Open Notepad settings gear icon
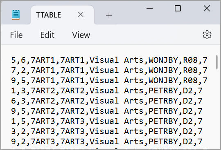Viewport: 221px width, 150px height. point(207,35)
